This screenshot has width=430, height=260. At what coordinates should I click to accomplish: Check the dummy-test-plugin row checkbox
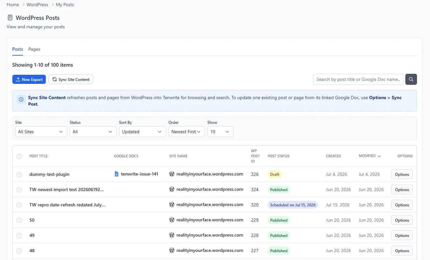point(19,175)
